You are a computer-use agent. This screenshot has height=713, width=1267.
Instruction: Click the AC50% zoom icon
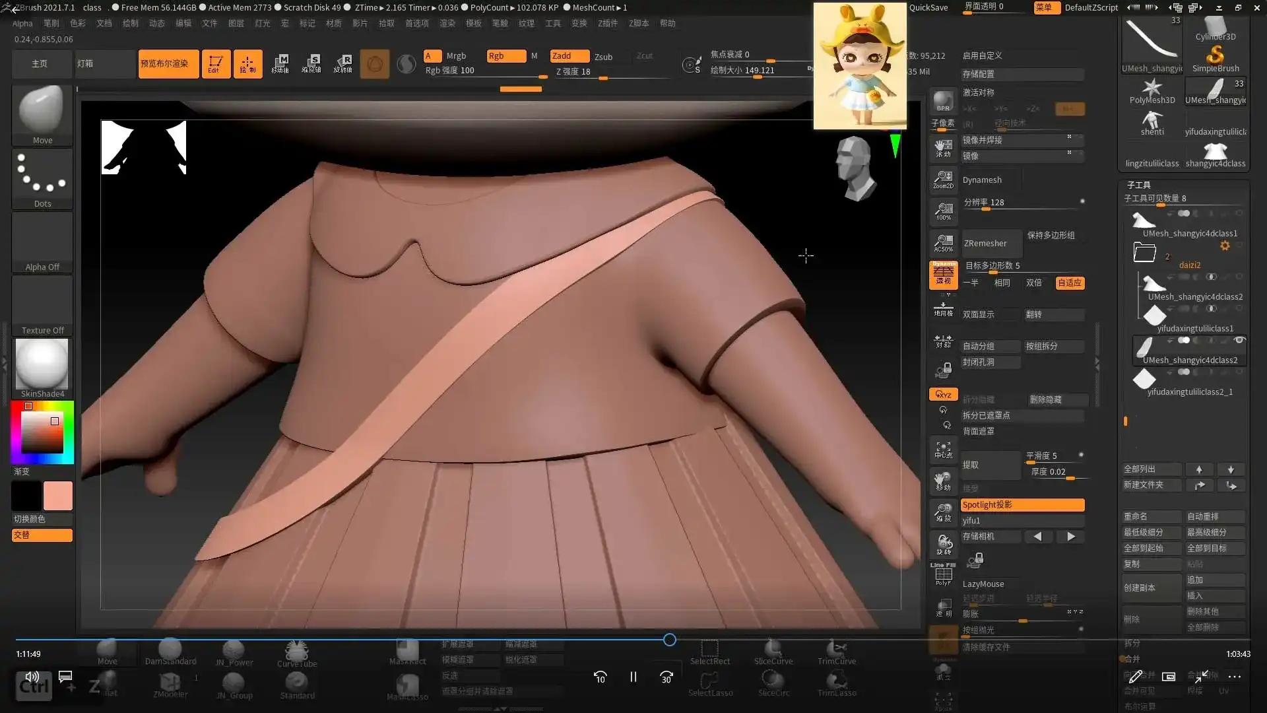(943, 243)
